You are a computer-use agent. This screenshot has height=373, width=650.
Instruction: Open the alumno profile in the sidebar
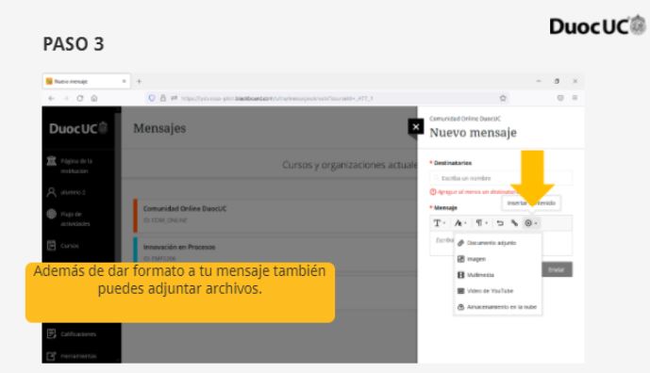coord(66,192)
